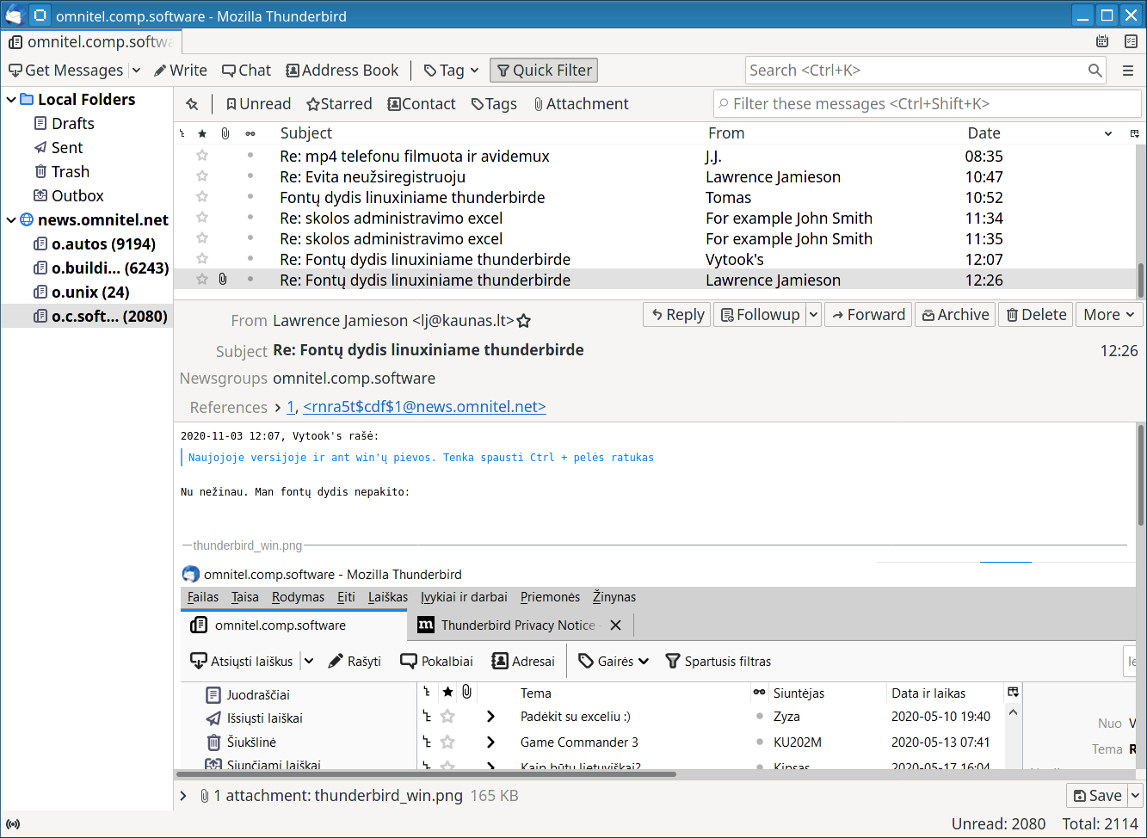1147x838 pixels.
Task: Reply to the current message
Action: coord(676,315)
